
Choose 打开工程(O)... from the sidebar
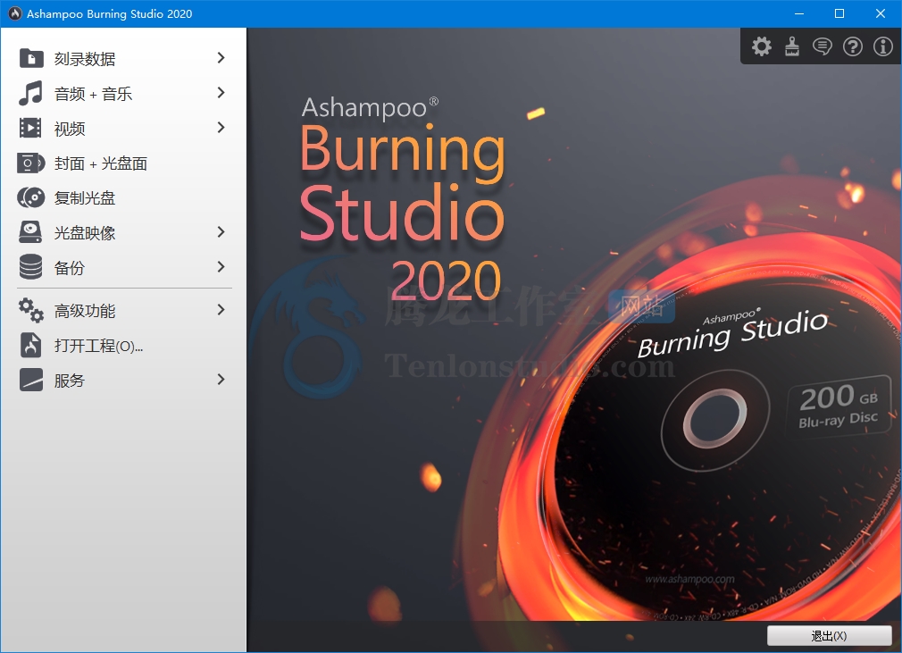[x=123, y=345]
